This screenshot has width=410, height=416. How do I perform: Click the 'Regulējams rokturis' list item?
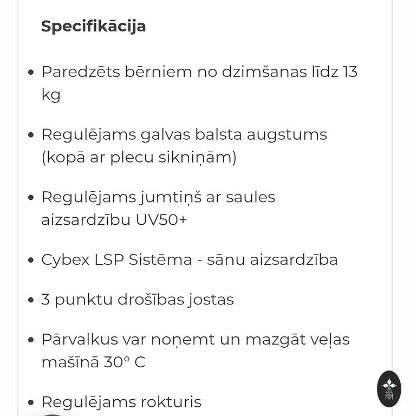pos(121,402)
